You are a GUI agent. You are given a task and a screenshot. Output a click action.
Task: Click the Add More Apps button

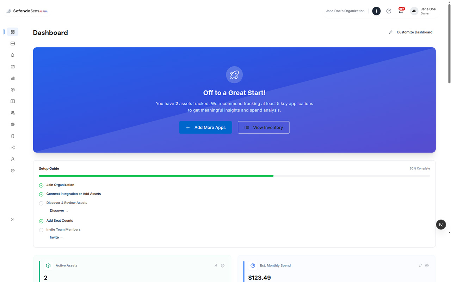pyautogui.click(x=205, y=127)
